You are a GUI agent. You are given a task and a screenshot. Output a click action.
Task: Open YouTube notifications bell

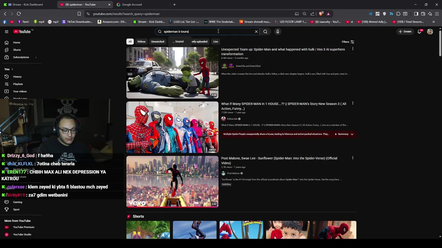pyautogui.click(x=420, y=31)
